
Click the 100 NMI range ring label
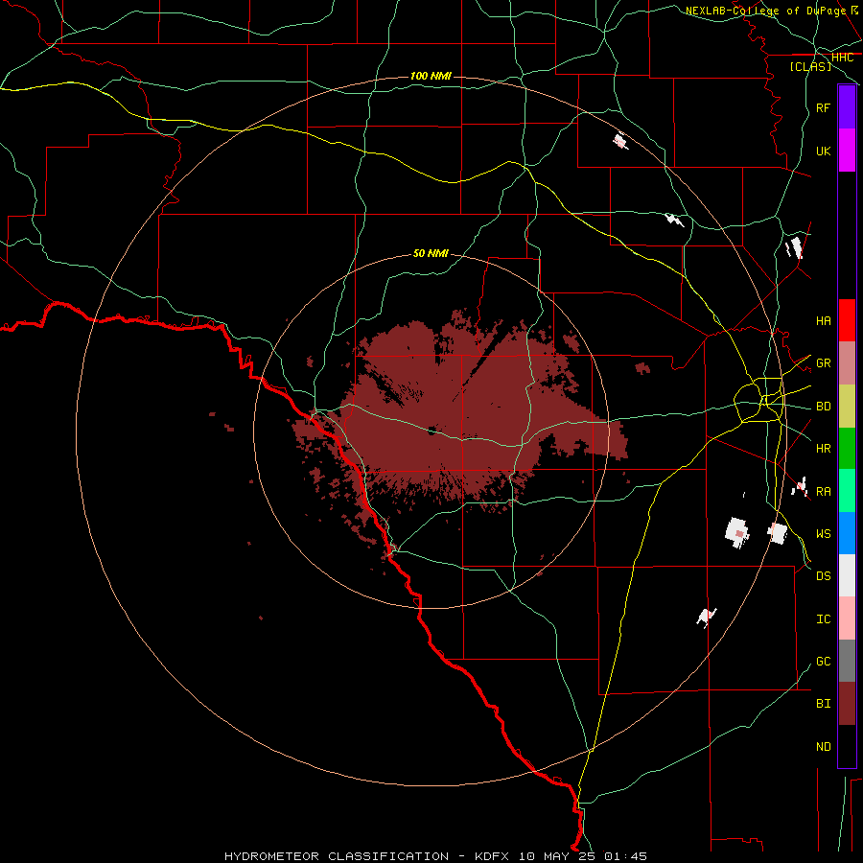click(431, 76)
